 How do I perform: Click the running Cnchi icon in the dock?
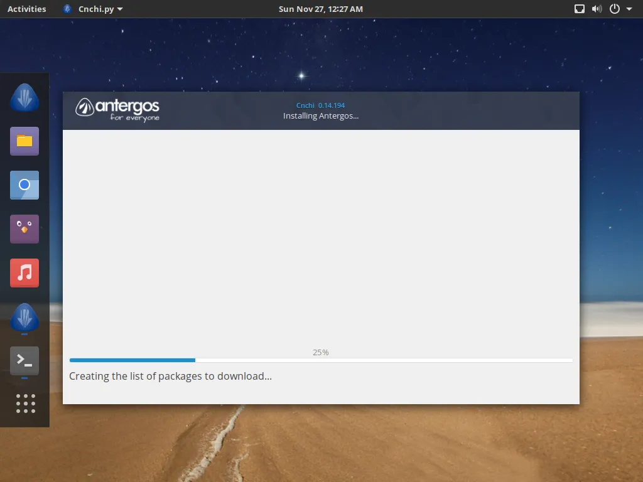tap(24, 317)
